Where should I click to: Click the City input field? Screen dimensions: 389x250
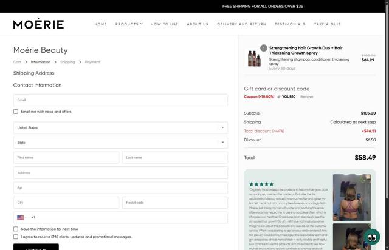tap(66, 203)
